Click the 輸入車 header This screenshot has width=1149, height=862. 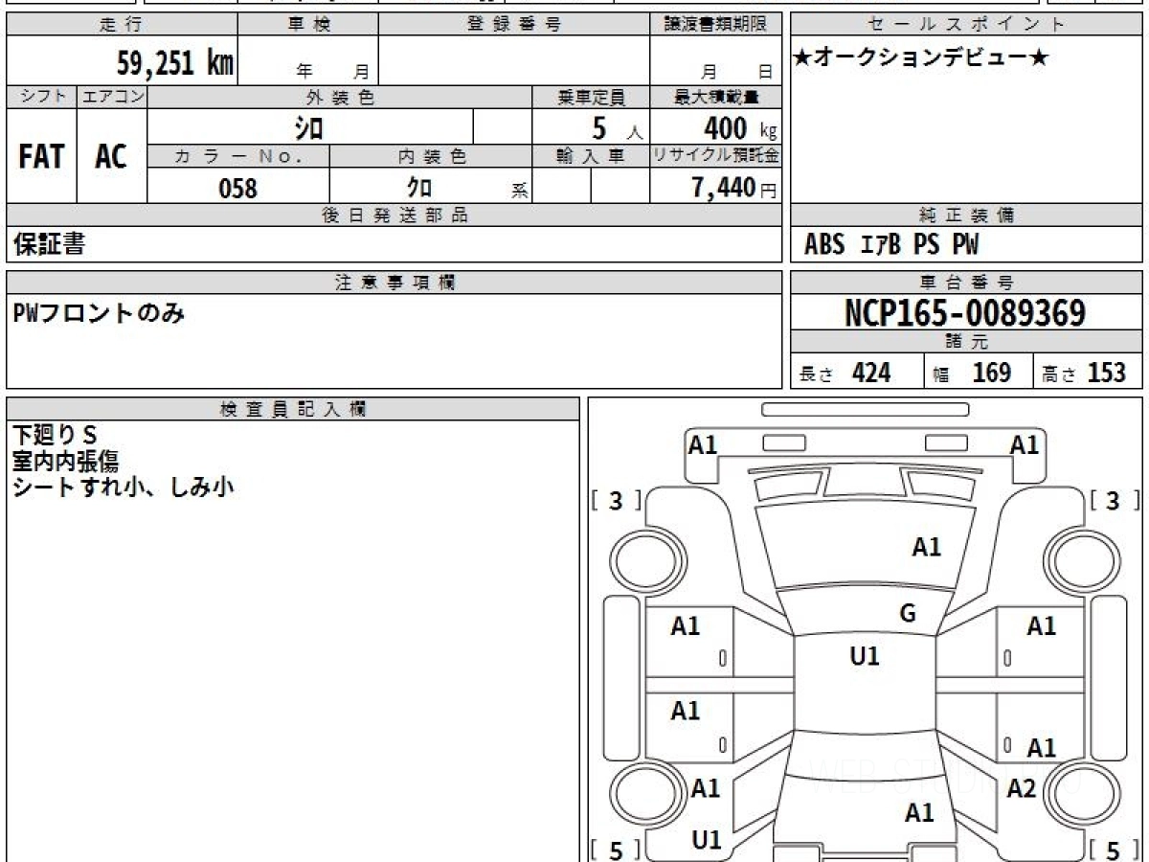coord(591,157)
